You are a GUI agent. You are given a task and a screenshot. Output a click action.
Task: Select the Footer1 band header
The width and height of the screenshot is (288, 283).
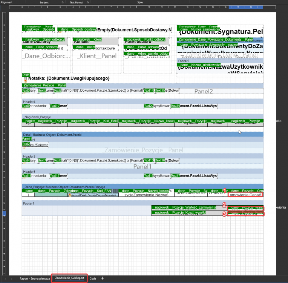coord(142,203)
